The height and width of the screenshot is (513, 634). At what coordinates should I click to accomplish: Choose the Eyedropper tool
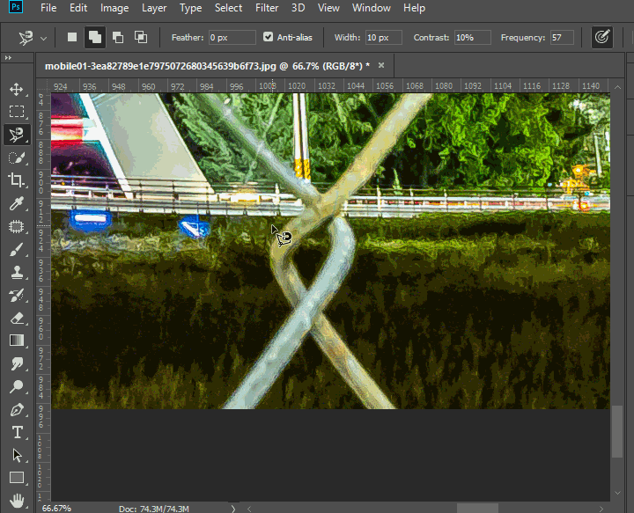(16, 203)
